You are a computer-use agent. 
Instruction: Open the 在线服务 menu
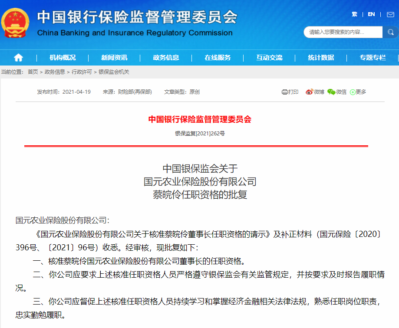[218, 58]
